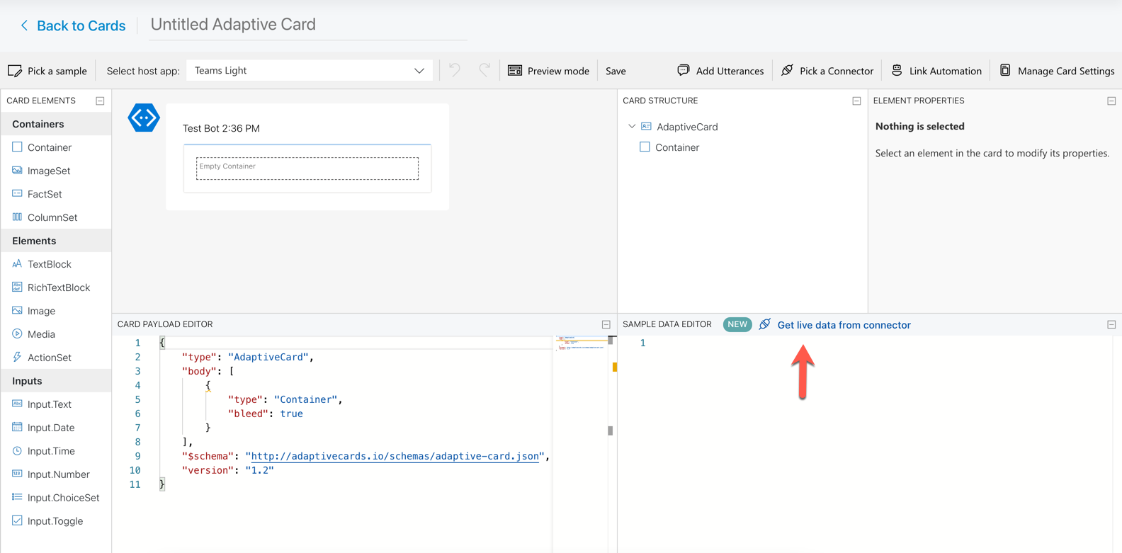
Task: Open Pick a Connector
Action: point(827,71)
